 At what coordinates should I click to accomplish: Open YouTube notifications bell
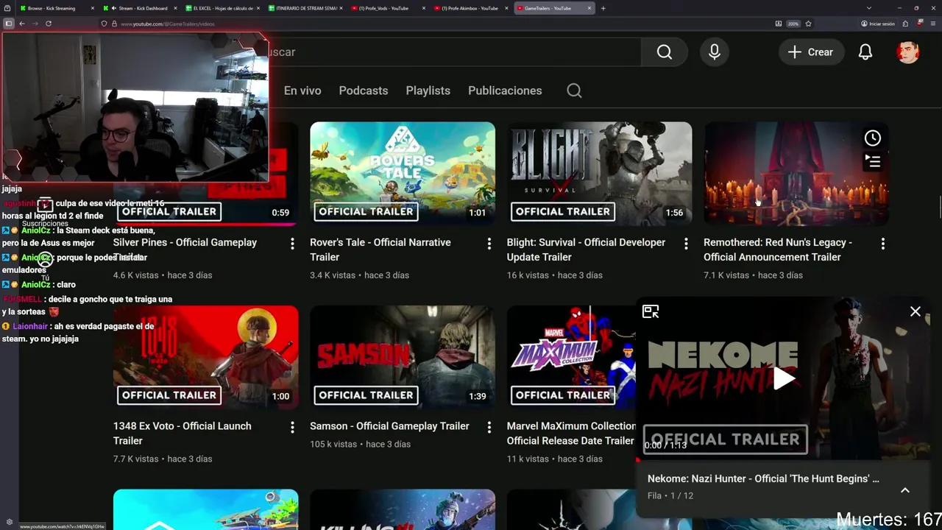[x=865, y=52]
